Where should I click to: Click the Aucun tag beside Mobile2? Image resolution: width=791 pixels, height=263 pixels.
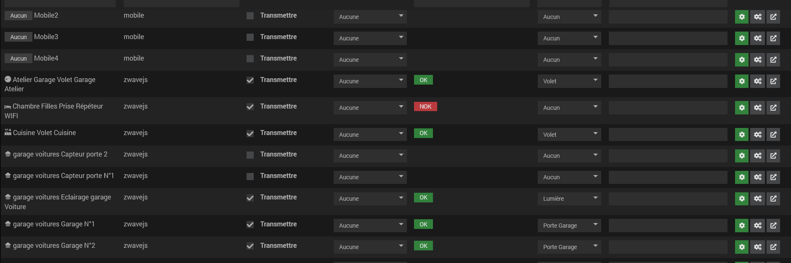click(19, 16)
